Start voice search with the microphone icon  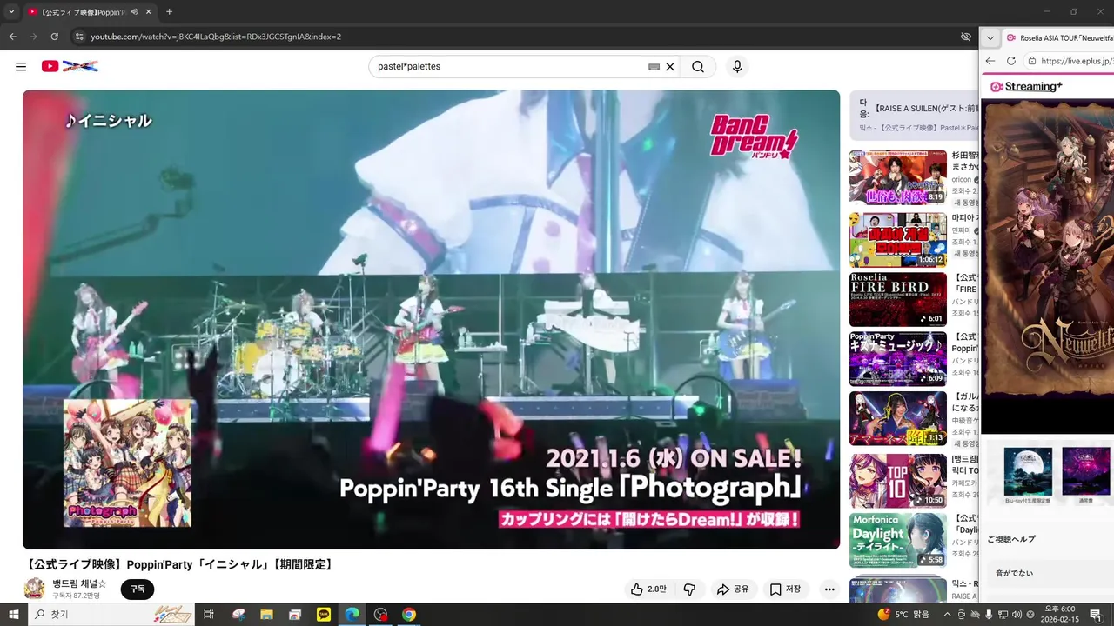pos(737,66)
